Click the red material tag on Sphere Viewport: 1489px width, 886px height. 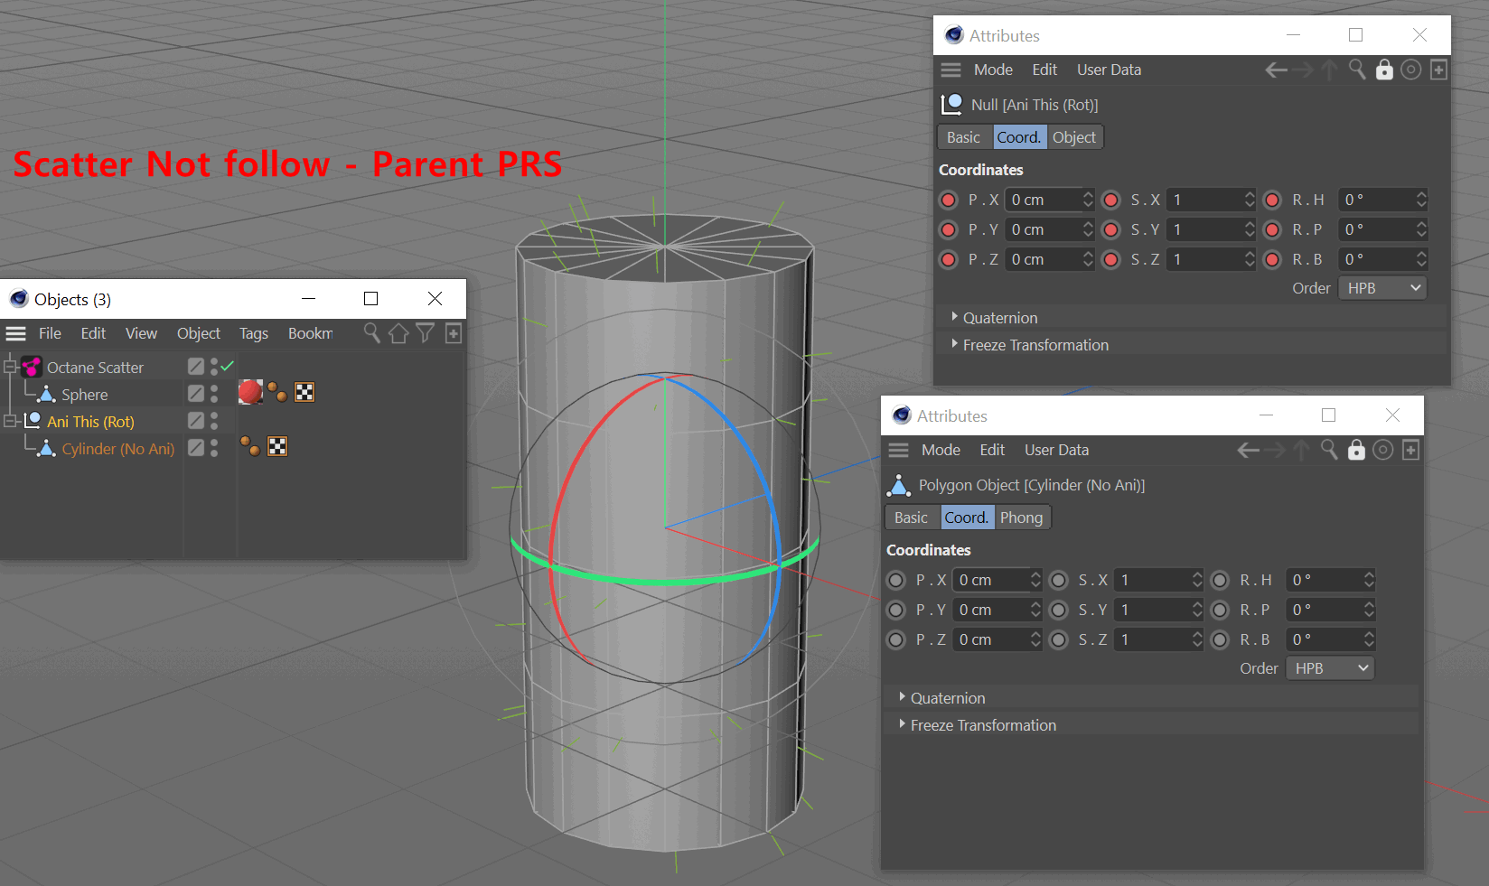point(250,392)
